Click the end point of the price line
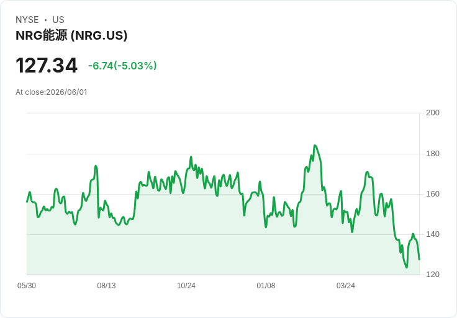Viewport: 457px width, 318px height. (x=419, y=259)
